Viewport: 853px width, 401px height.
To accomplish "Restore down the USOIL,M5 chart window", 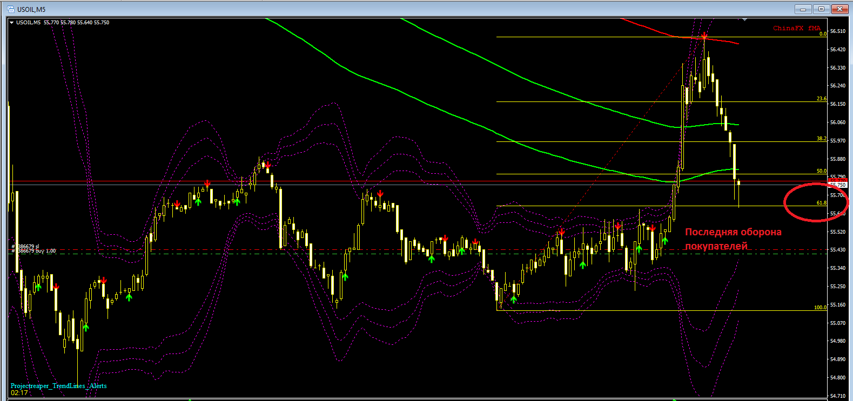I will click(822, 9).
